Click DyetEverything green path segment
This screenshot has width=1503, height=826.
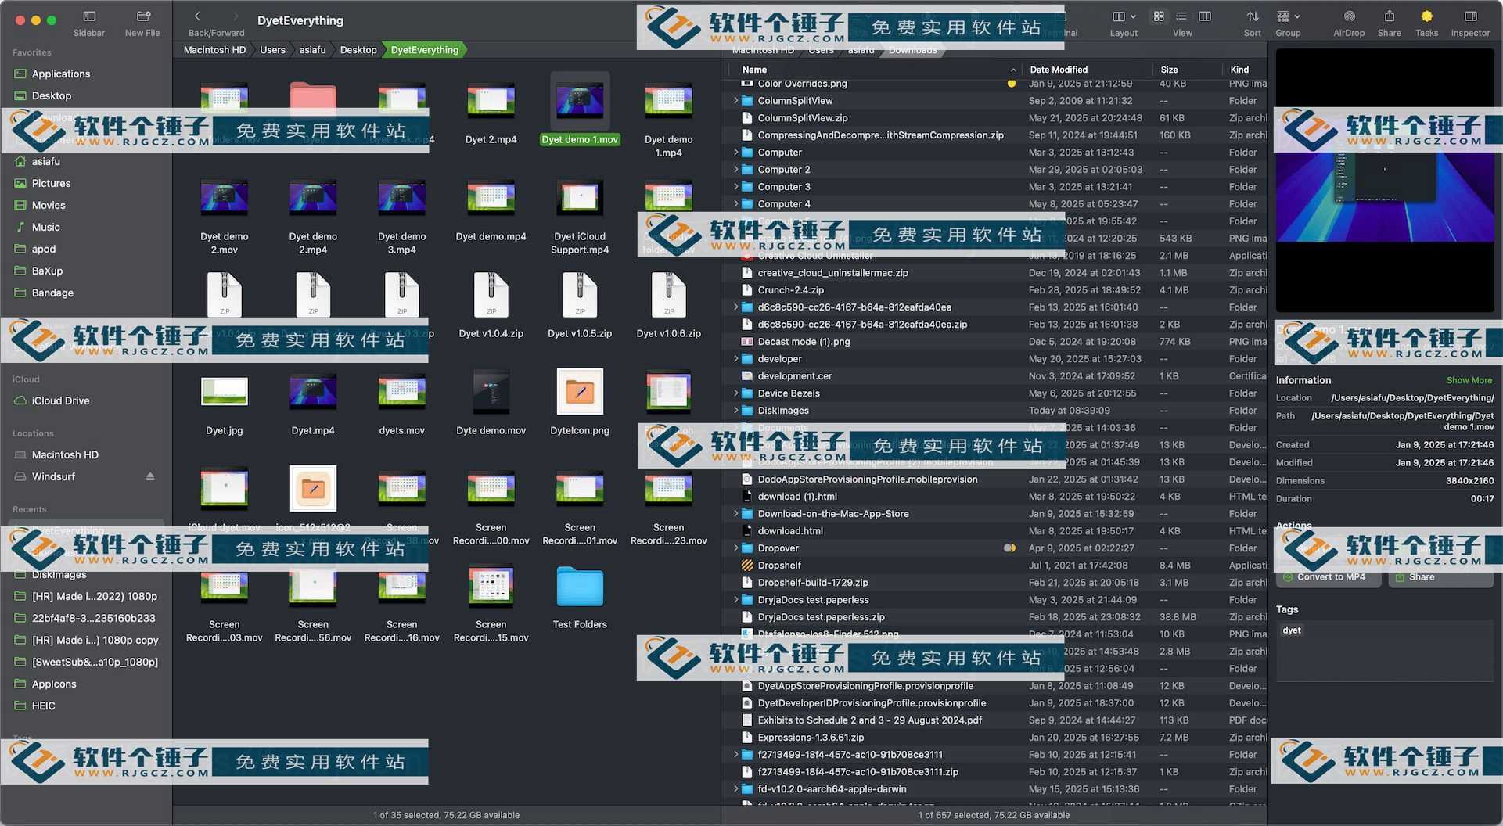(425, 49)
